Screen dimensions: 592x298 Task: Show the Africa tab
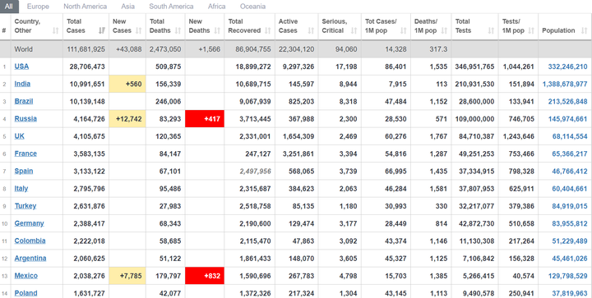pos(217,7)
